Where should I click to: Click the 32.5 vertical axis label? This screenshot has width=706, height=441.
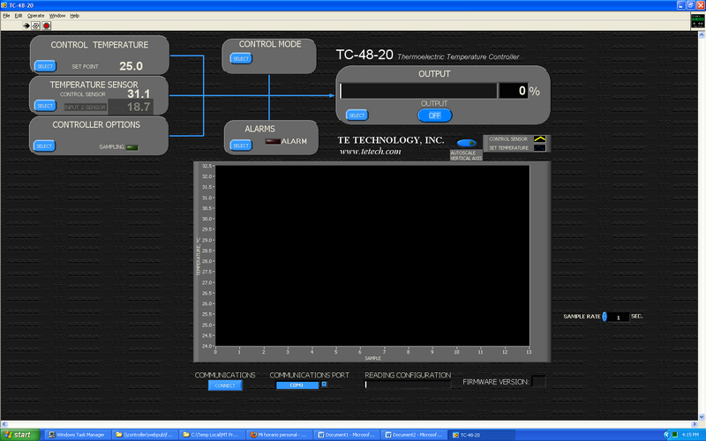207,166
